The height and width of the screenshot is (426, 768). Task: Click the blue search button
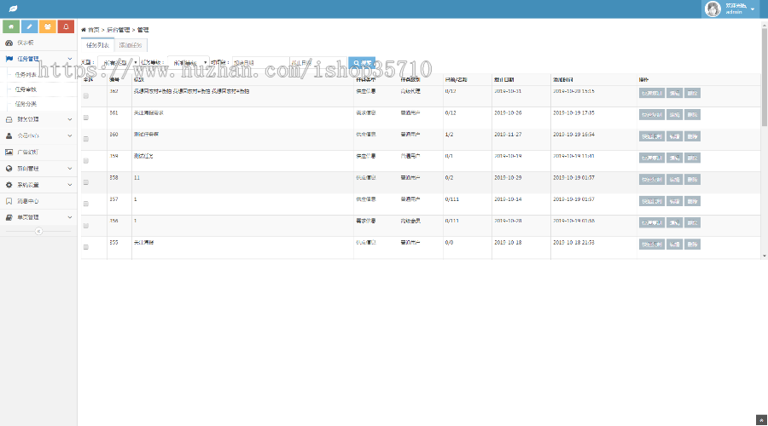[362, 62]
